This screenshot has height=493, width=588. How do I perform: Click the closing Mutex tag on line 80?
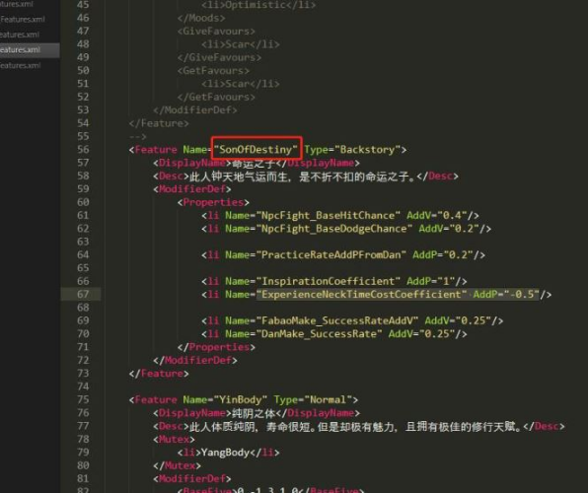[x=177, y=465]
